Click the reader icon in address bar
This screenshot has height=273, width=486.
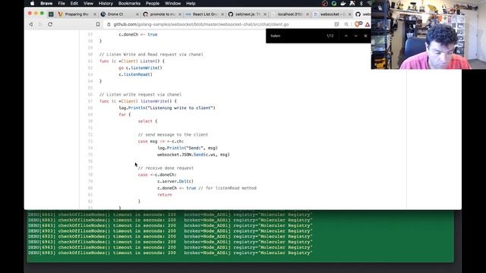point(337,24)
